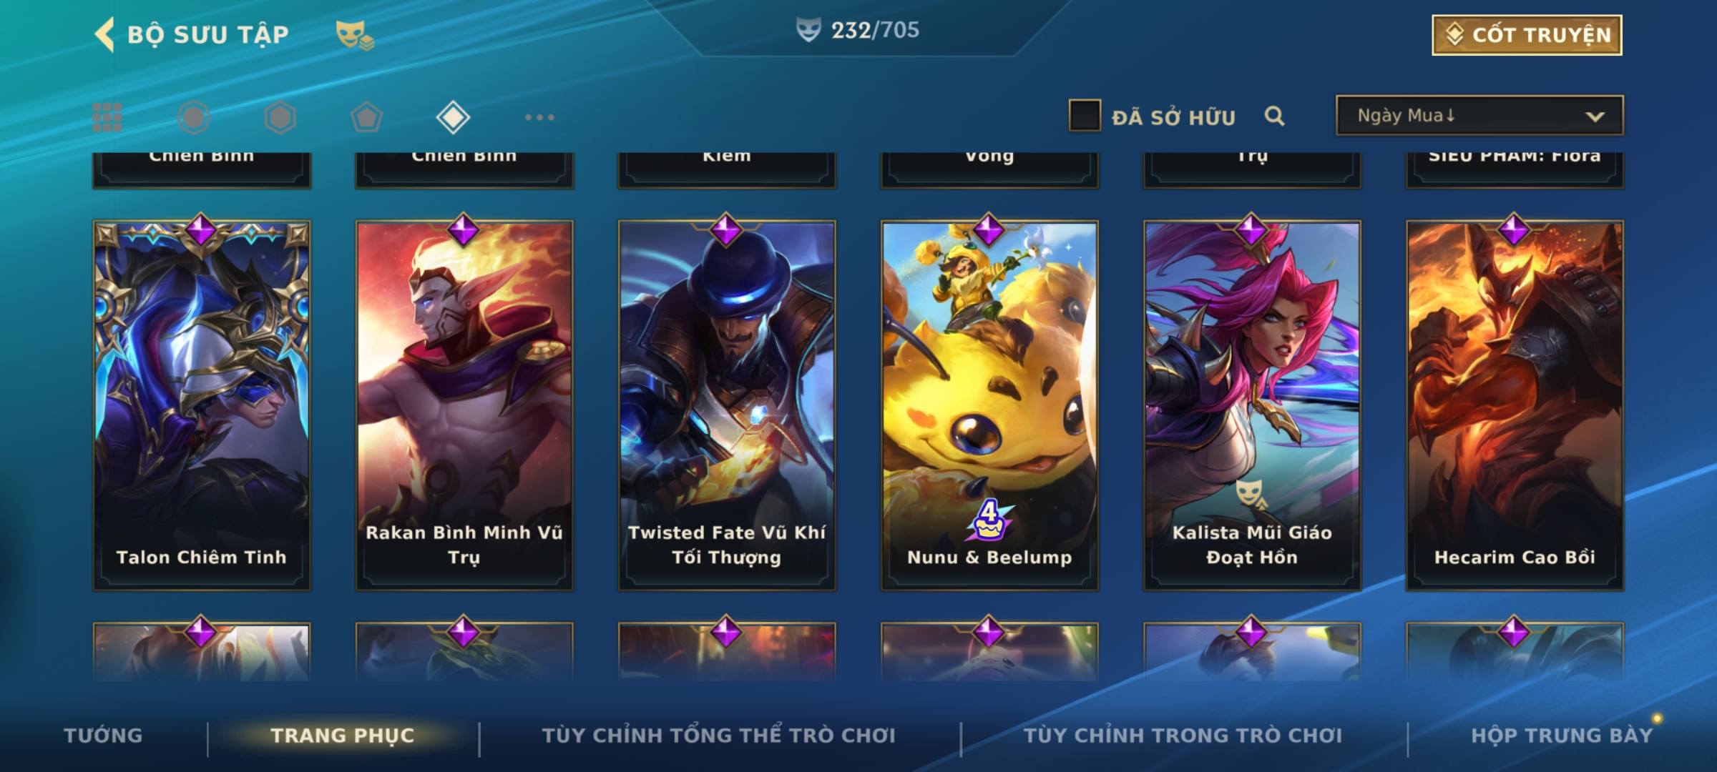The height and width of the screenshot is (772, 1717).
Task: Select the Hecarim Cao Bồi skin card
Action: [1515, 405]
